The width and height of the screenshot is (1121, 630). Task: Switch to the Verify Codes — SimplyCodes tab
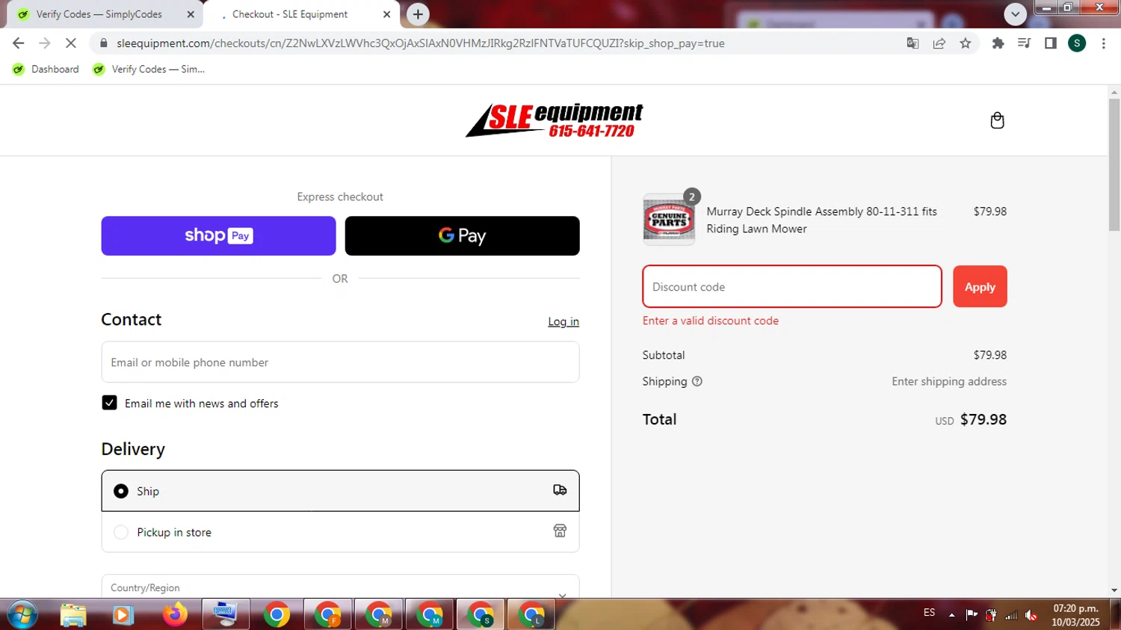tap(105, 14)
